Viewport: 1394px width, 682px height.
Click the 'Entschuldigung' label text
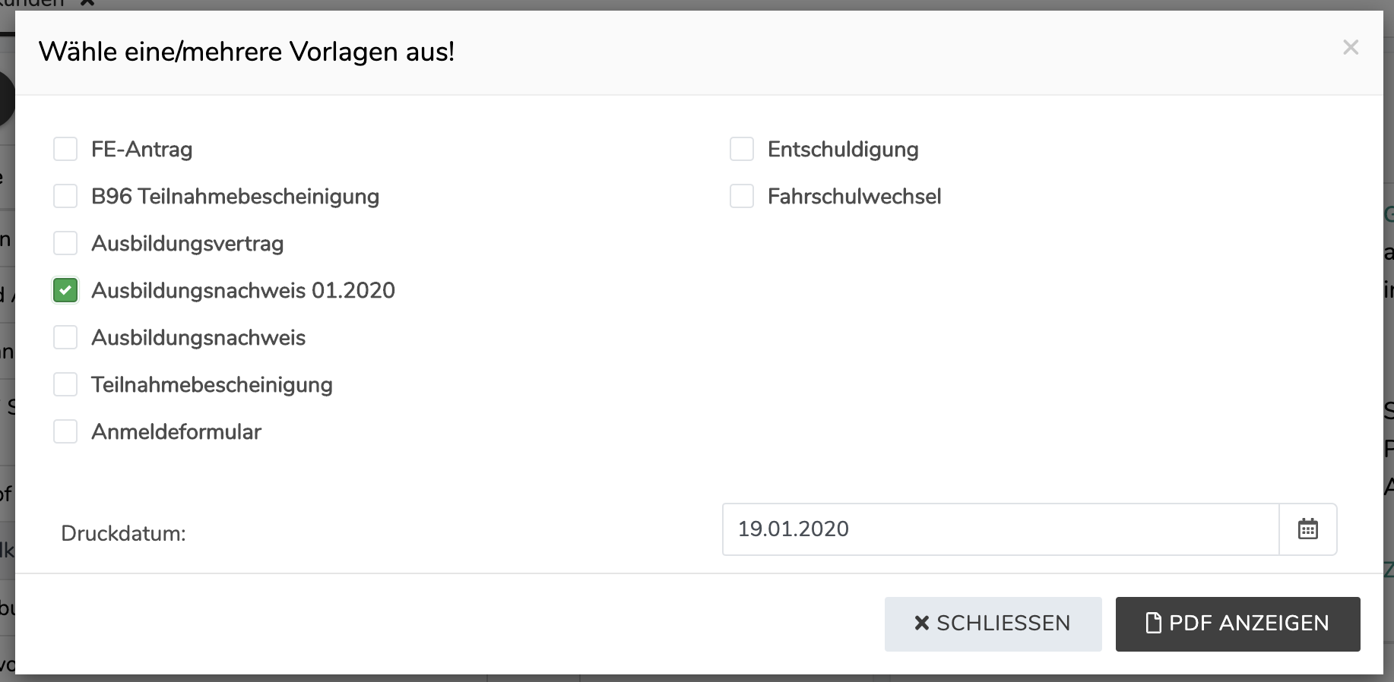pyautogui.click(x=842, y=150)
